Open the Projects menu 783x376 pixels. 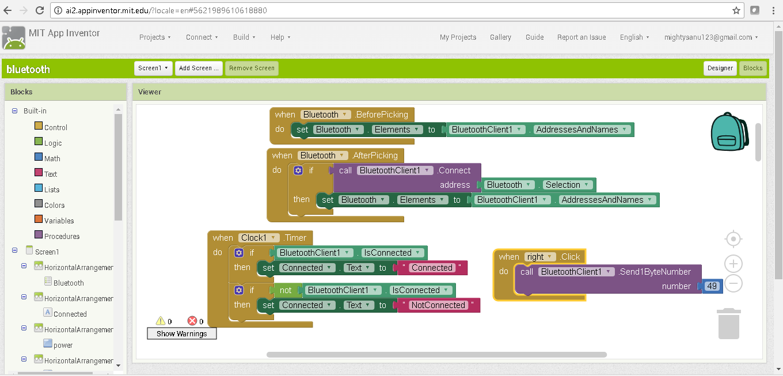155,37
